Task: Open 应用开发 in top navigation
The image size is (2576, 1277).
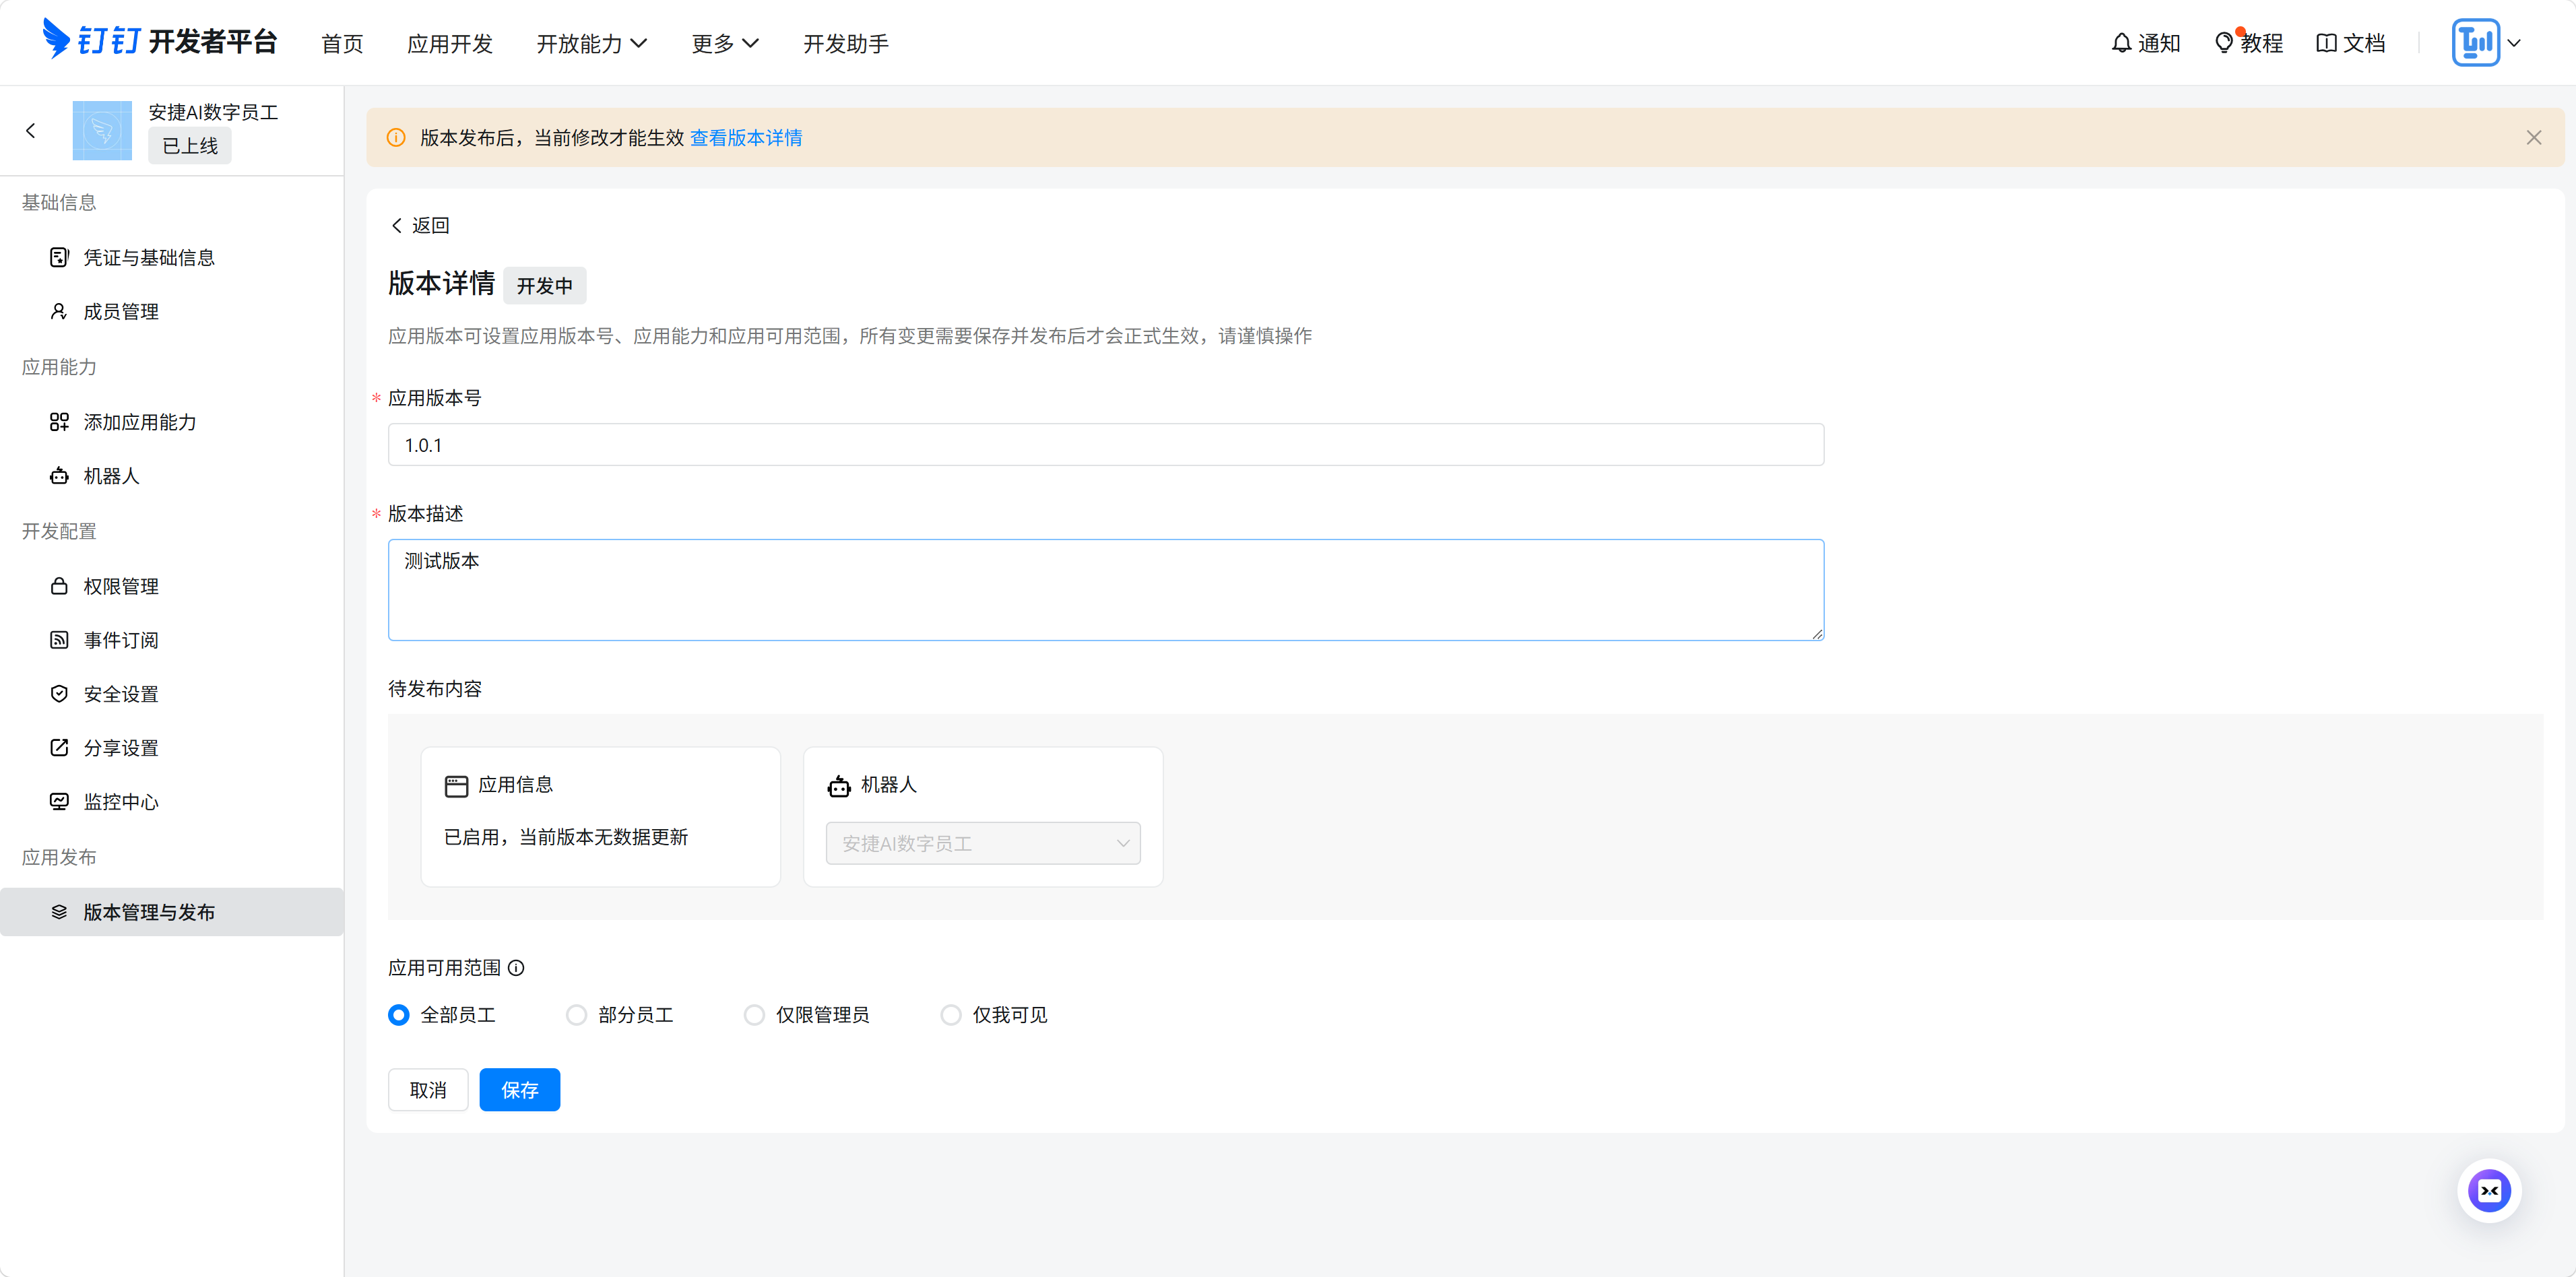Action: 450,43
